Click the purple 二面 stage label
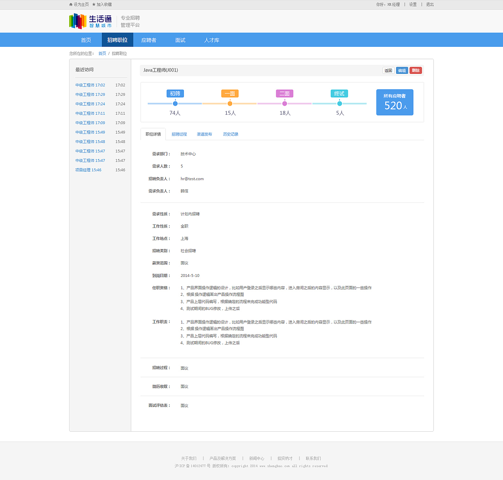503x480 pixels. (285, 93)
